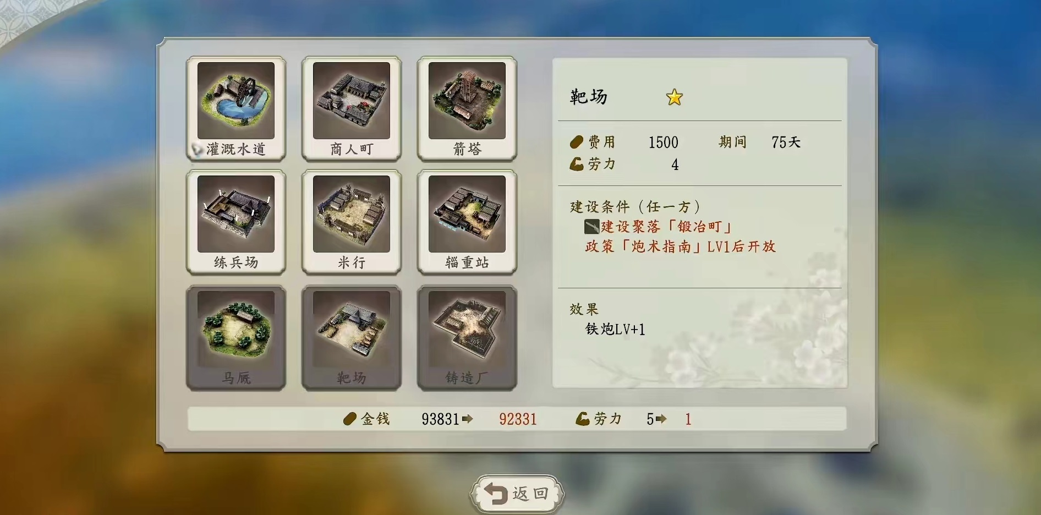The height and width of the screenshot is (515, 1041).
Task: Click the remaining money value 92331
Action: click(x=518, y=419)
